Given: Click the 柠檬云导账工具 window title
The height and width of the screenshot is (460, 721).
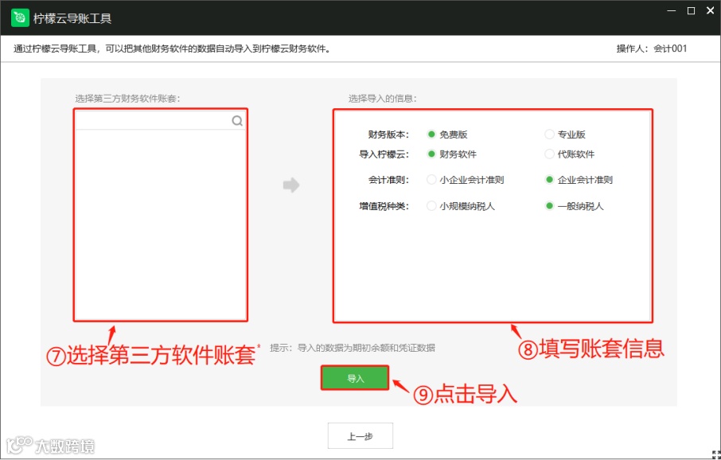Looking at the screenshot, I should click(72, 18).
